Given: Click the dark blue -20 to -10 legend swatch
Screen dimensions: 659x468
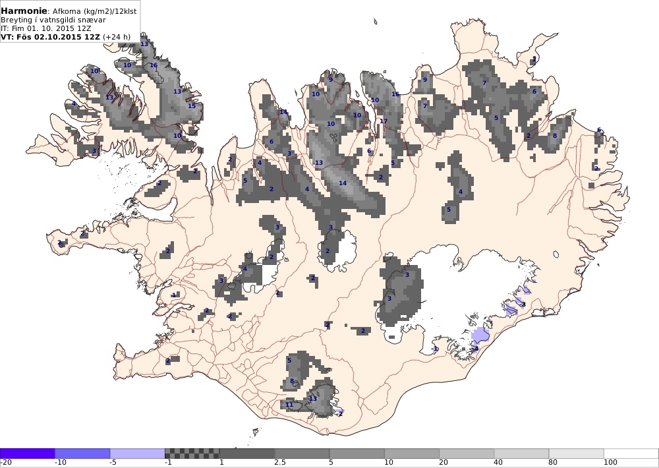Looking at the screenshot, I should click(27, 453).
